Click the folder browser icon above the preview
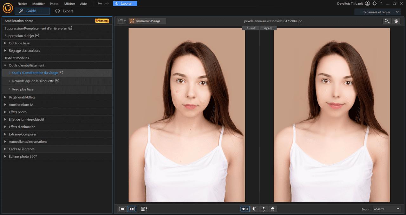406x215 pixels. point(120,21)
